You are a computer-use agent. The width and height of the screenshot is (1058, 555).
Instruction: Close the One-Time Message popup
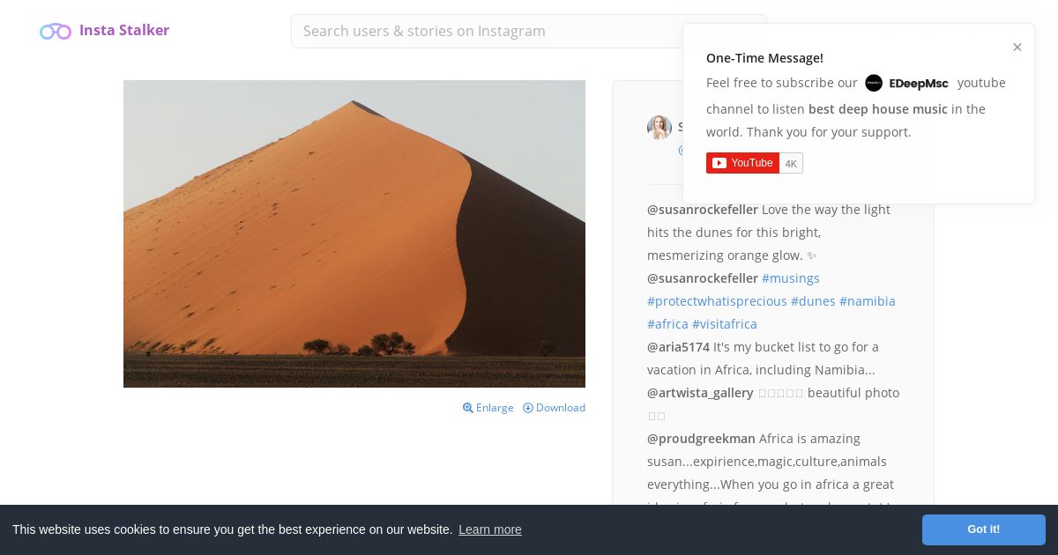(x=1017, y=48)
